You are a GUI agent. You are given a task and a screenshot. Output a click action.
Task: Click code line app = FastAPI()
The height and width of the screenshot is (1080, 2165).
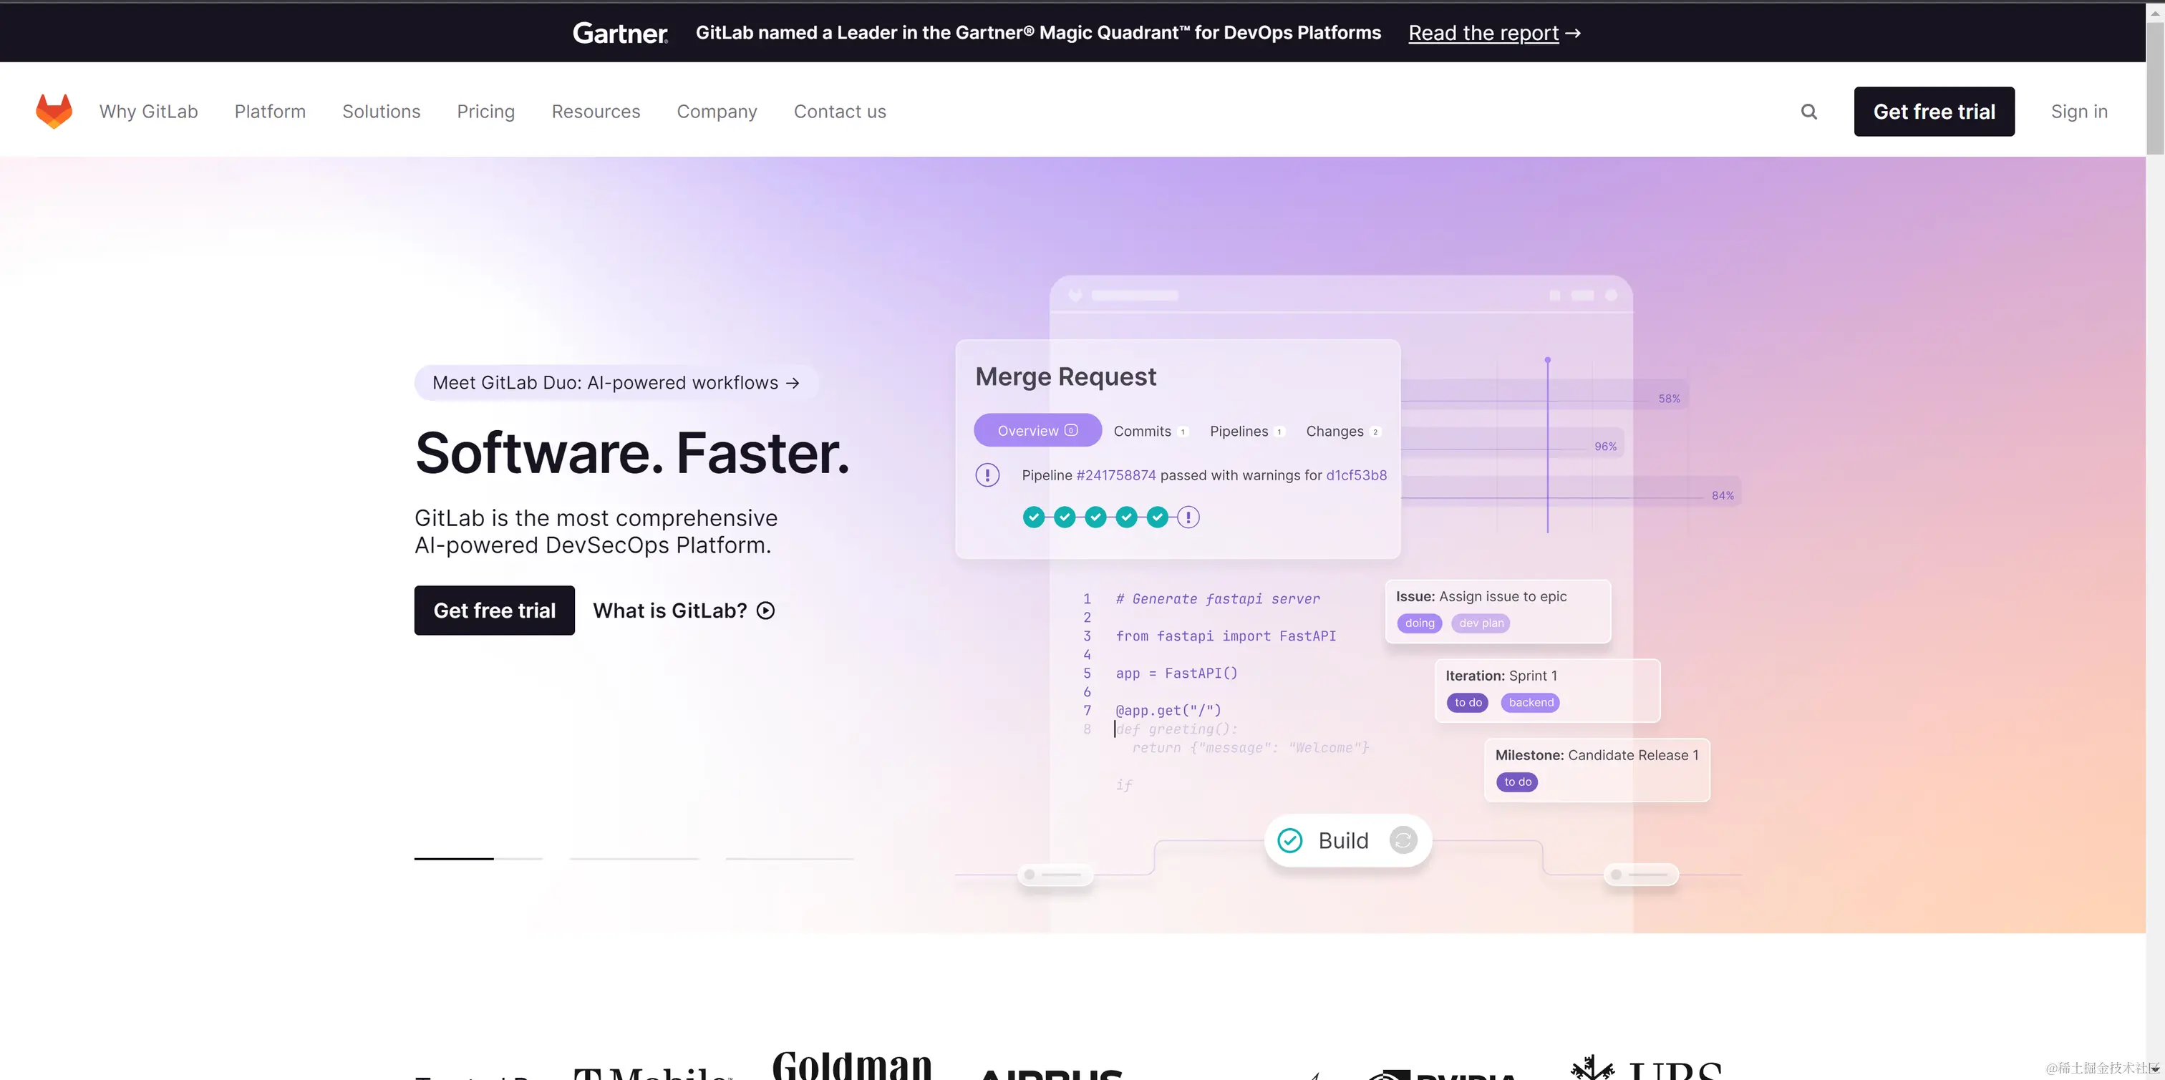(1176, 673)
